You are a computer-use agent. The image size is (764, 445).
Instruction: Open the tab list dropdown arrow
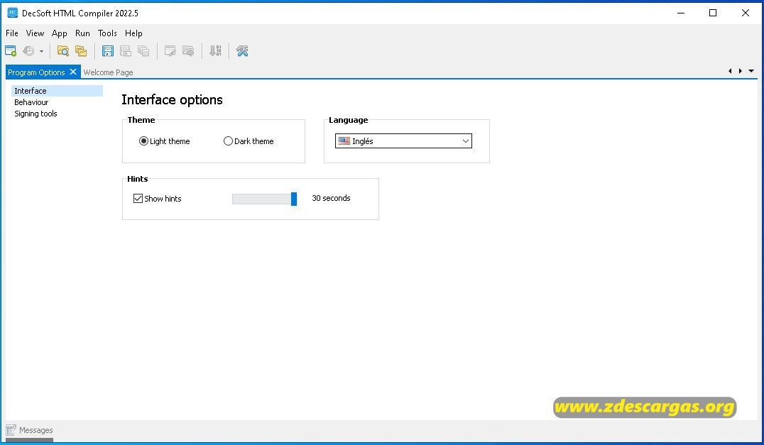(751, 71)
